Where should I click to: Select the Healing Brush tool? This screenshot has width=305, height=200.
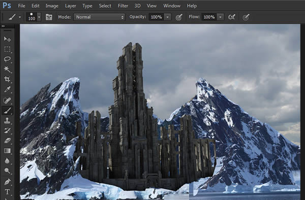point(8,101)
